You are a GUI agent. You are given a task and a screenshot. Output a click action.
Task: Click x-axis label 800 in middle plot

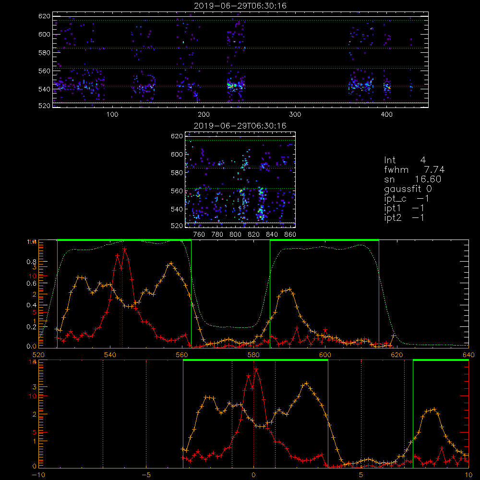tap(235, 235)
